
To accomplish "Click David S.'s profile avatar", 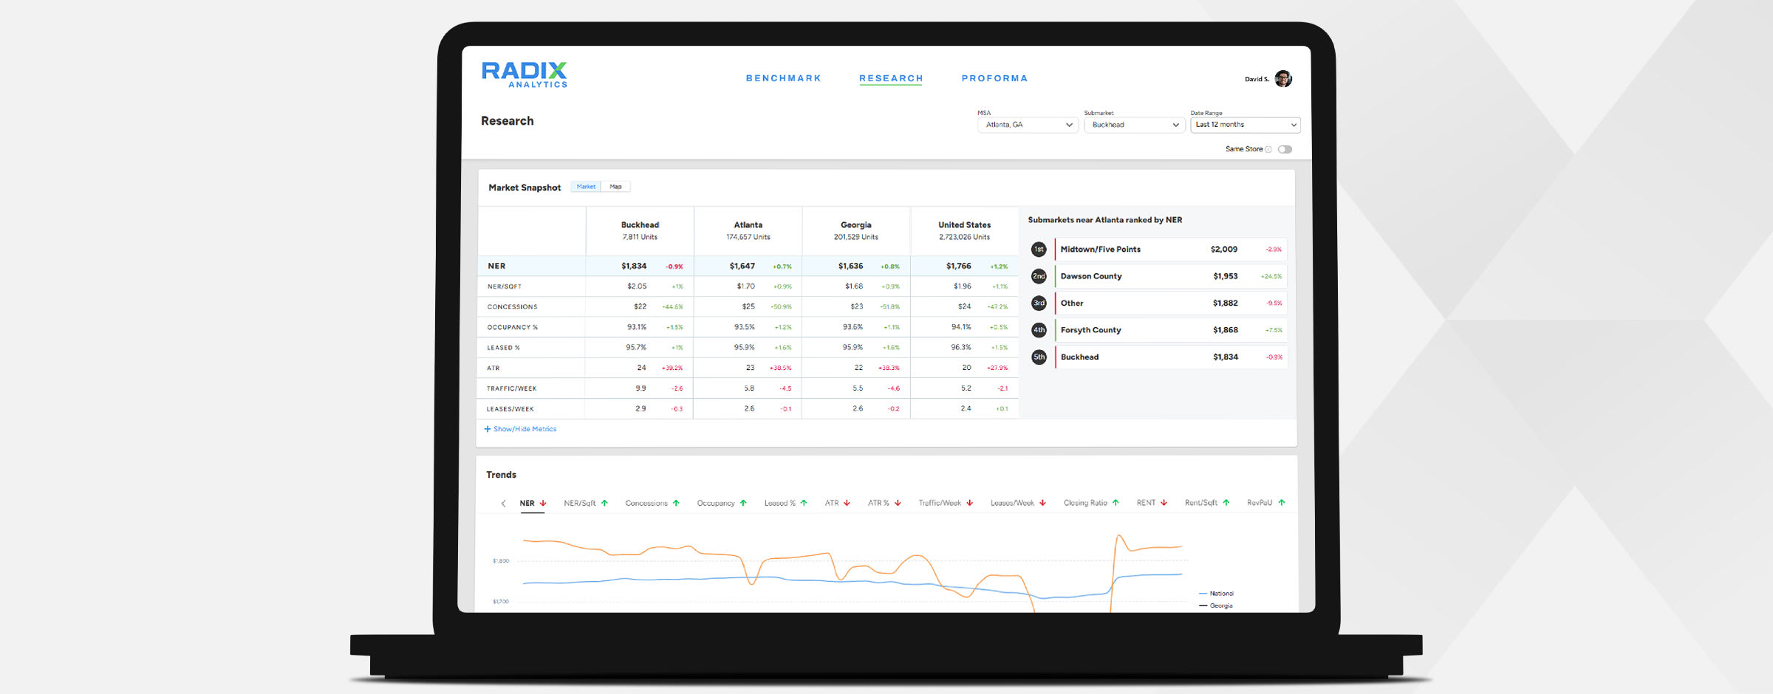I will [1284, 78].
